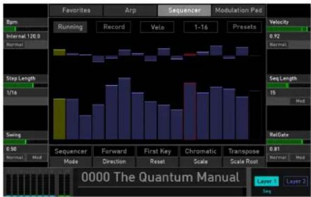The image size is (311, 197).
Task: Toggle Normal under the Bpm value
Action: coord(15,45)
